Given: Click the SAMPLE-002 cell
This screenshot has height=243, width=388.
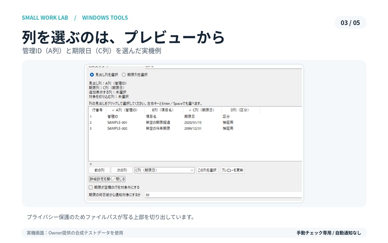Looking at the screenshot, I should (117, 128).
